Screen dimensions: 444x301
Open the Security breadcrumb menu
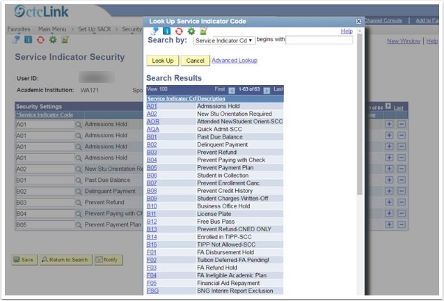(x=132, y=29)
